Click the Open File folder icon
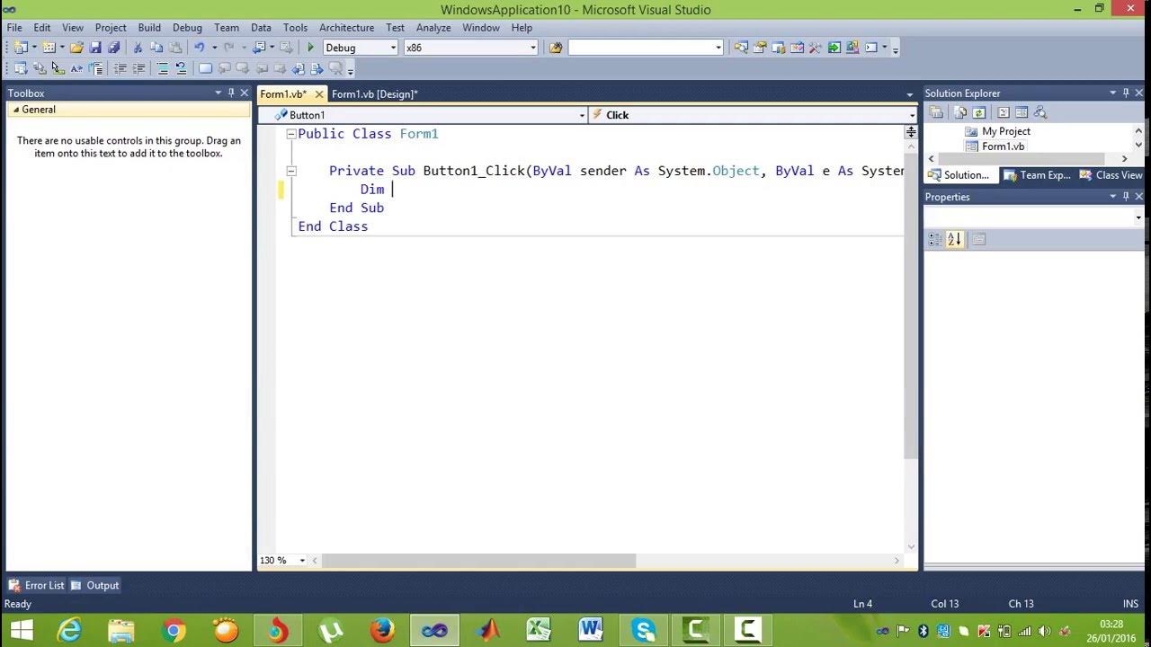 76,48
